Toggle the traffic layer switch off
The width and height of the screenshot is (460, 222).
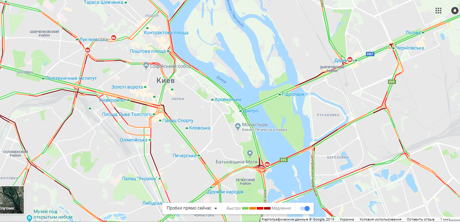pos(304,208)
